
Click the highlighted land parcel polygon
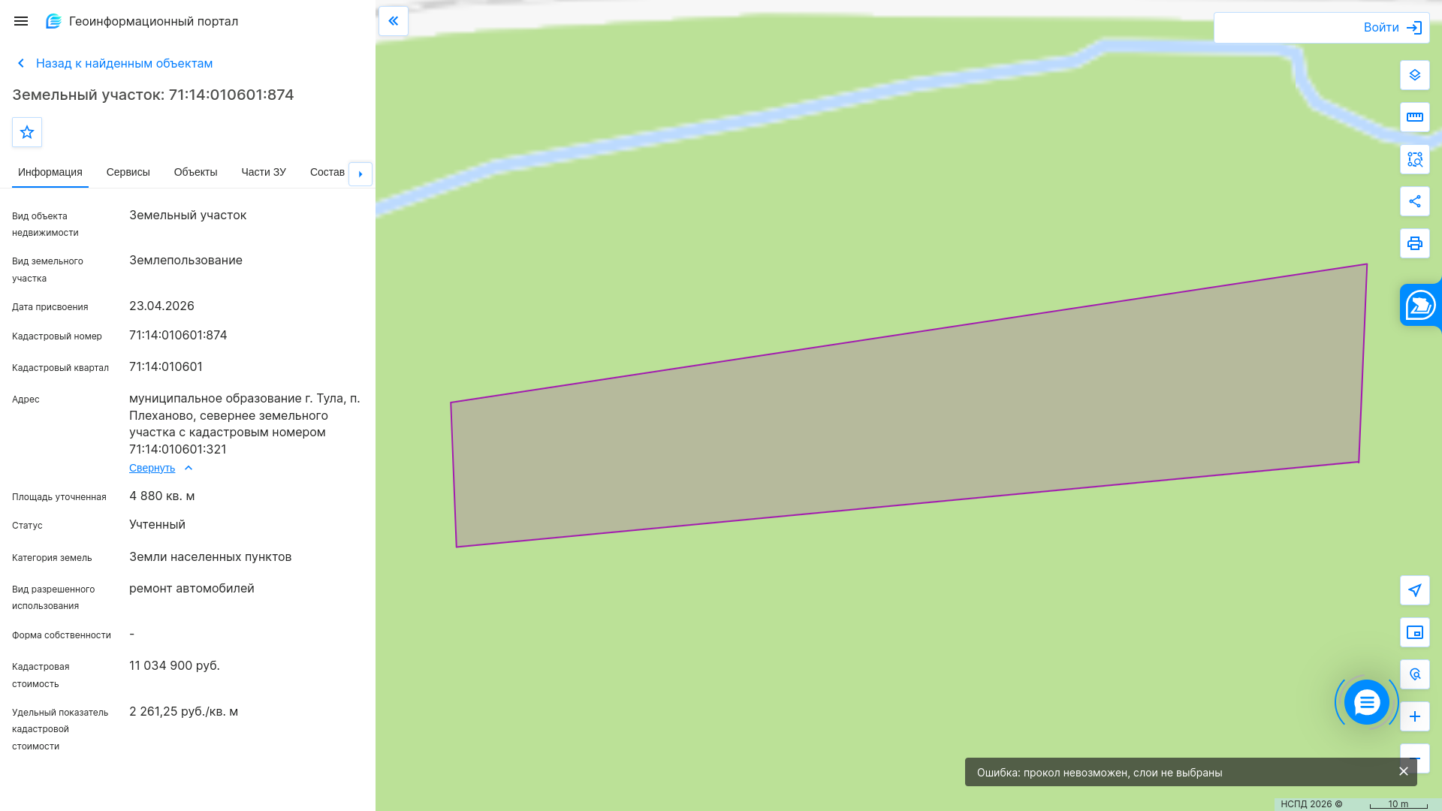click(x=901, y=421)
